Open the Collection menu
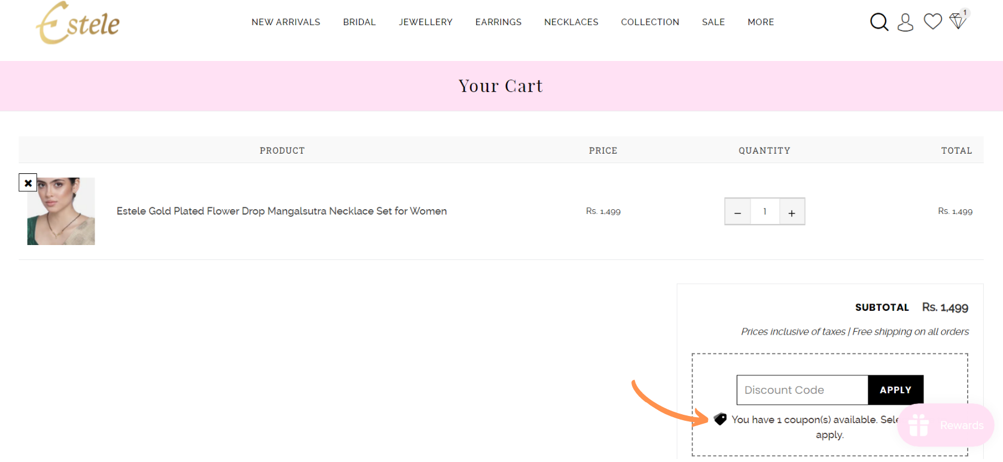 pyautogui.click(x=651, y=22)
